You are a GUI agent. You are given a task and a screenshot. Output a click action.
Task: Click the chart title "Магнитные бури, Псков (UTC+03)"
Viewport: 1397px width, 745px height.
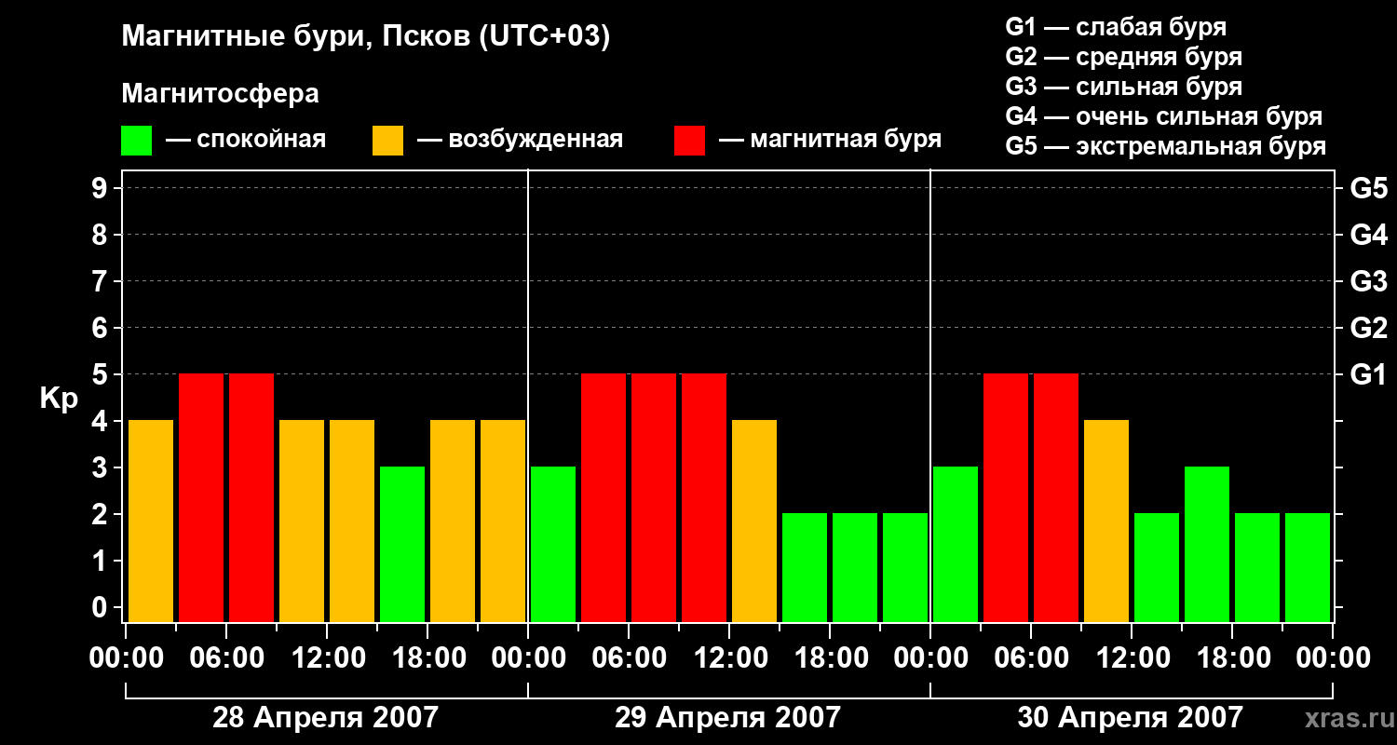point(365,37)
